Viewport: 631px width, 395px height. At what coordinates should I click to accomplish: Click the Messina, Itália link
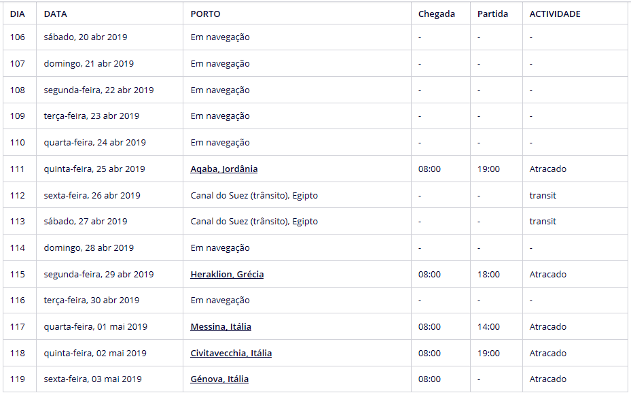click(221, 327)
